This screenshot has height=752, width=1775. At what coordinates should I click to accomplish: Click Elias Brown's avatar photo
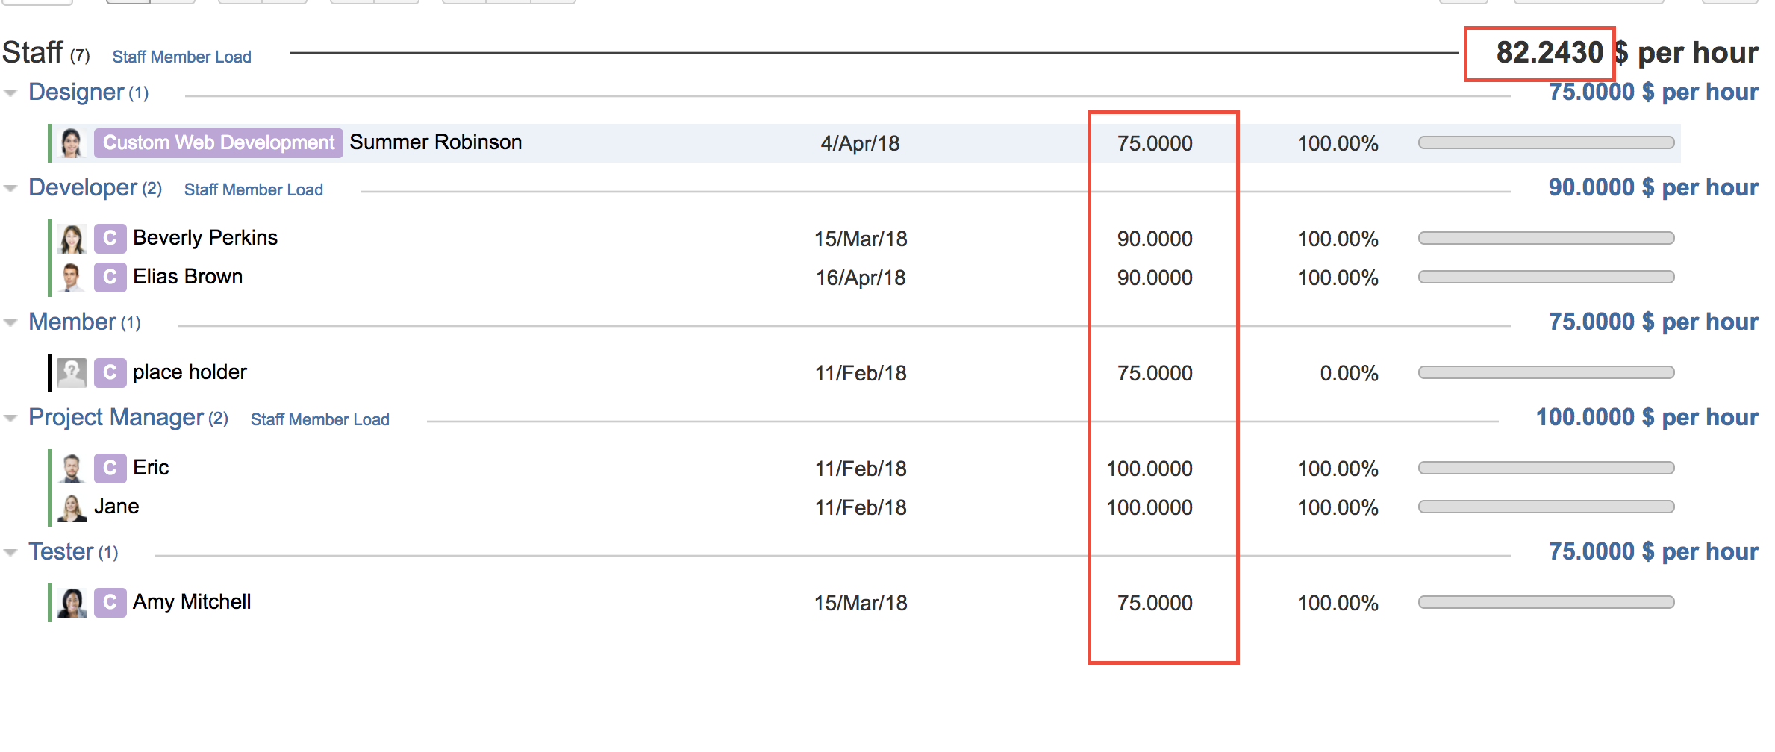click(72, 278)
